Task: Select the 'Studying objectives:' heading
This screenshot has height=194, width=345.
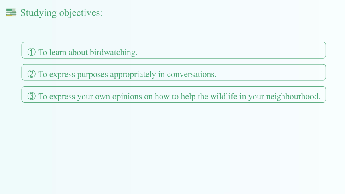Action: (x=61, y=13)
